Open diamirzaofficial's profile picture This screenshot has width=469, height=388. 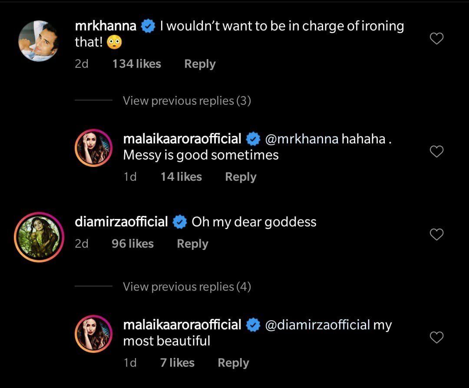pos(39,237)
